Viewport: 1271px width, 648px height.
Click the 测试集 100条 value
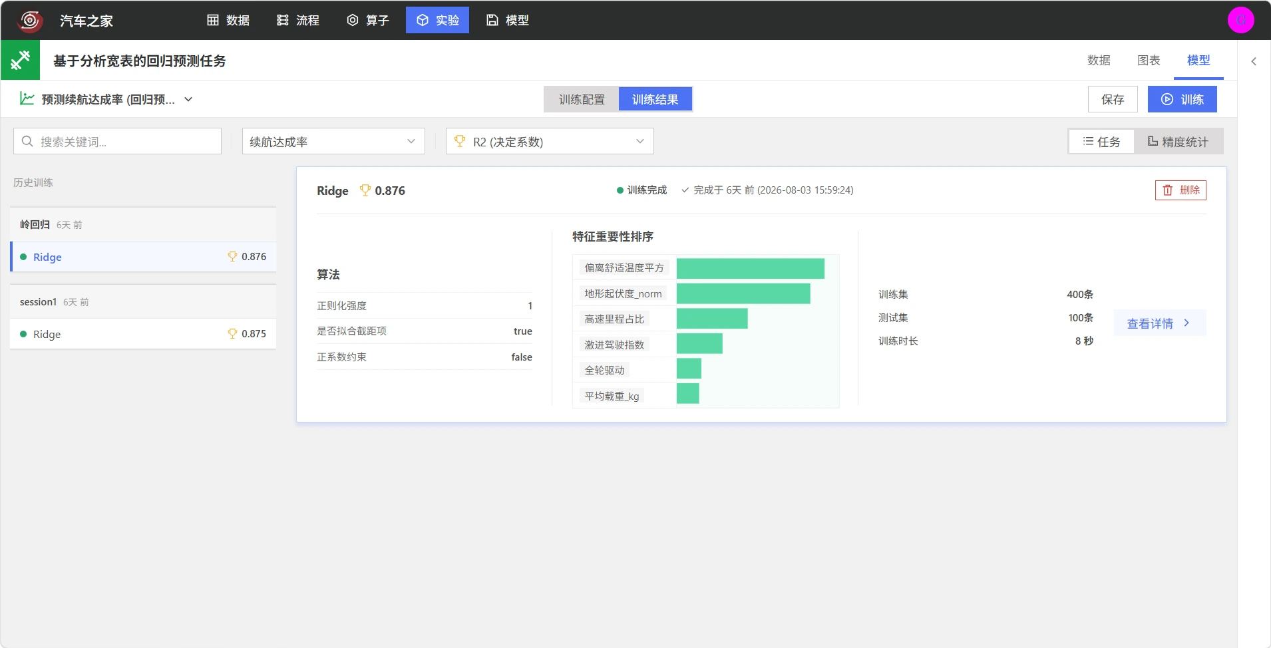1081,318
